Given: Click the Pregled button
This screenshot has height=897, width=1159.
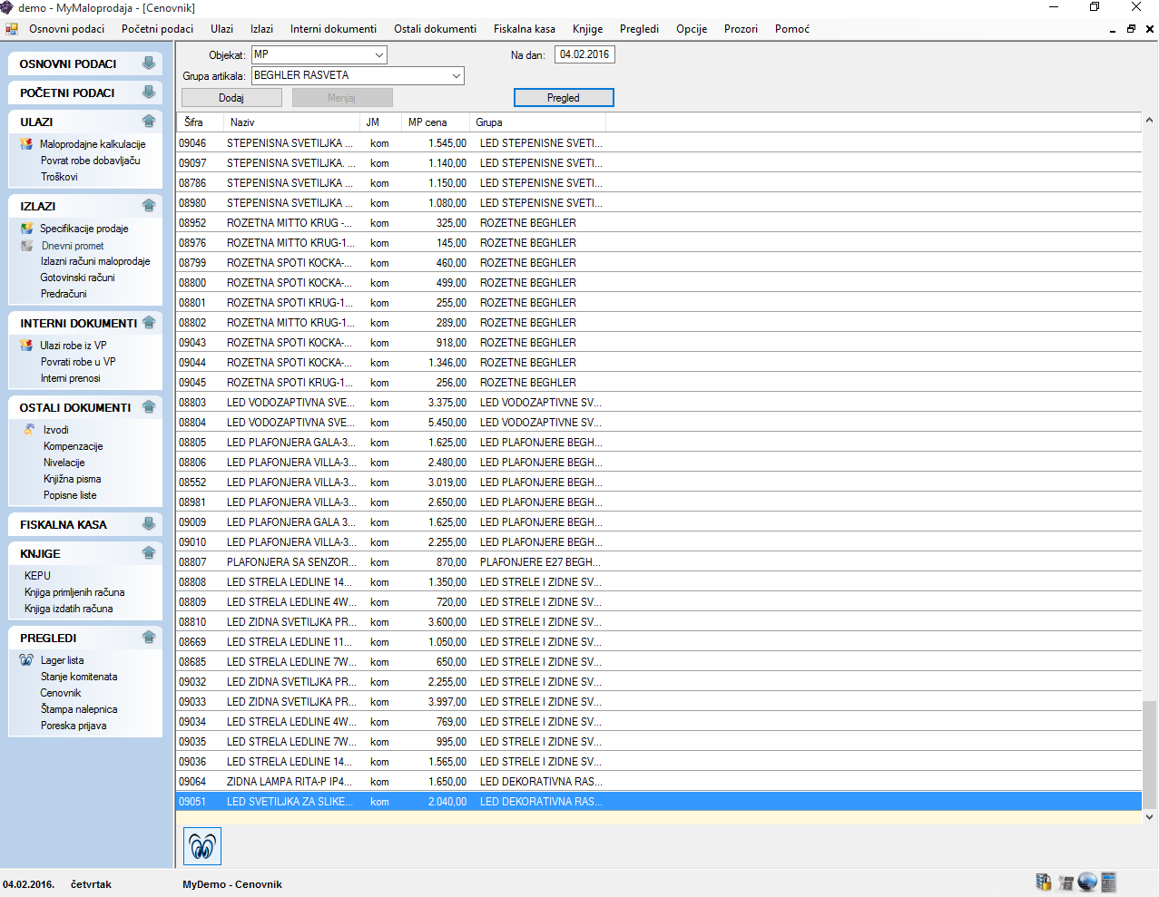Looking at the screenshot, I should click(x=564, y=98).
